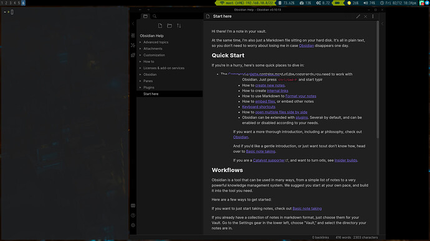Switch note to edit mode via pencil
The width and height of the screenshot is (430, 241).
tap(358, 16)
